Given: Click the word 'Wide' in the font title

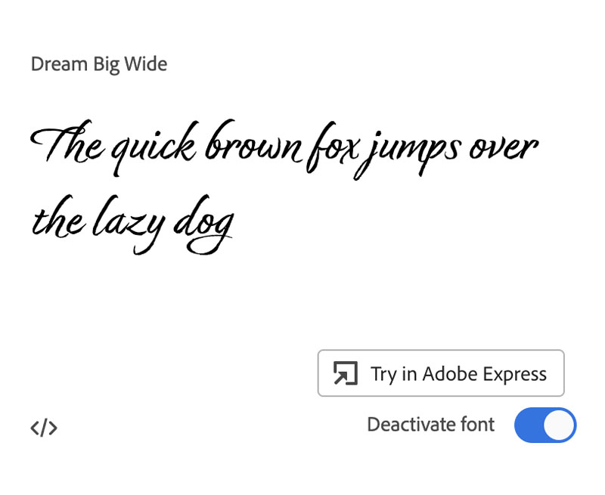Looking at the screenshot, I should click(147, 64).
